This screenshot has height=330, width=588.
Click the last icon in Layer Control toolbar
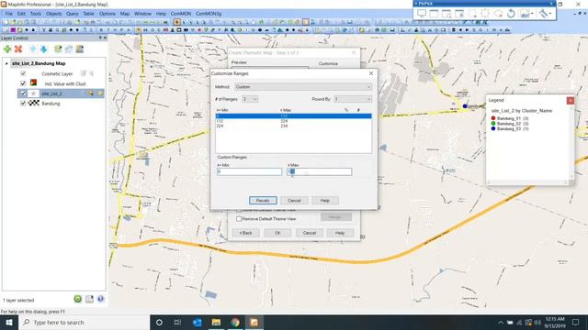point(80,49)
